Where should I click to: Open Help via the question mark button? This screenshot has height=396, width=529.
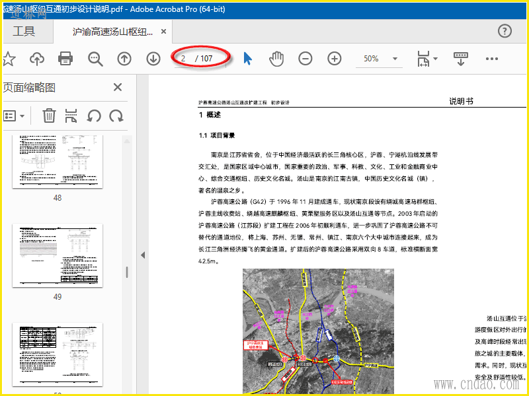[505, 31]
